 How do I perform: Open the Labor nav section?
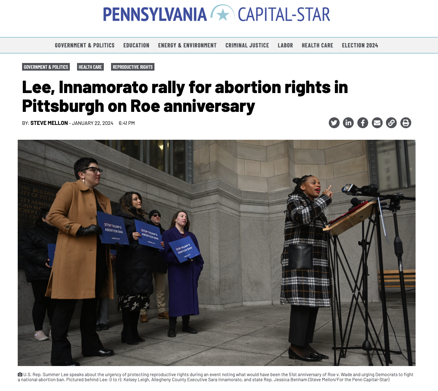click(x=285, y=45)
